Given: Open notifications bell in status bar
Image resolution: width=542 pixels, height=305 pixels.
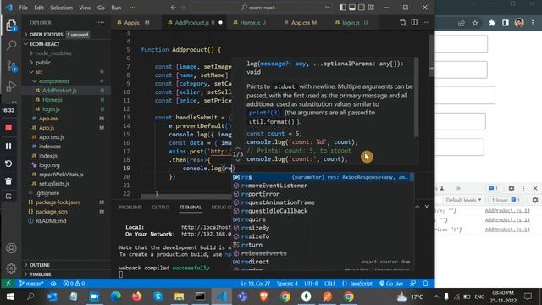Looking at the screenshot, I should [425, 284].
